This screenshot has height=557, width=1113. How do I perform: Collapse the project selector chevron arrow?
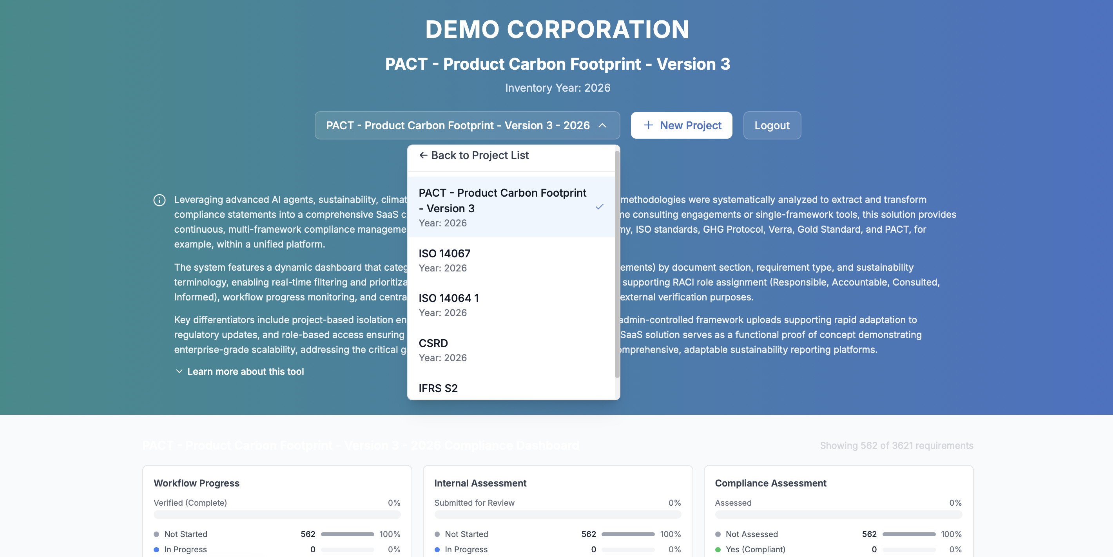602,126
